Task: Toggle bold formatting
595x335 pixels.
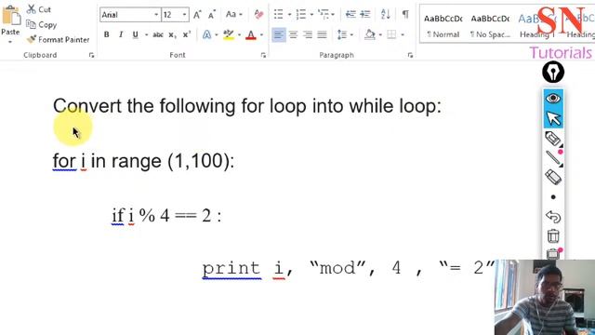Action: (107, 34)
